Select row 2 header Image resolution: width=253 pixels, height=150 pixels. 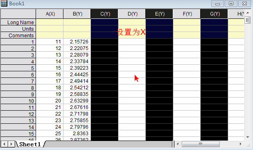click(18, 48)
